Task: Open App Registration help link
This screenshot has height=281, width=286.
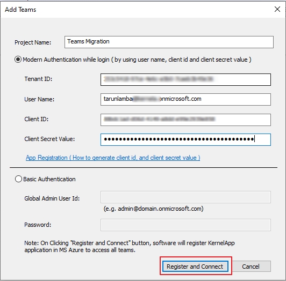Action: pyautogui.click(x=113, y=158)
